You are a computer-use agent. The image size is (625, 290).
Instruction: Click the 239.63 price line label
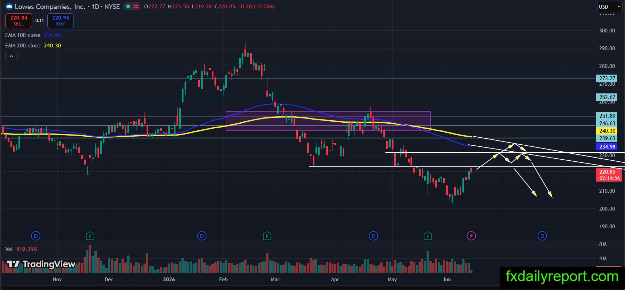607,138
